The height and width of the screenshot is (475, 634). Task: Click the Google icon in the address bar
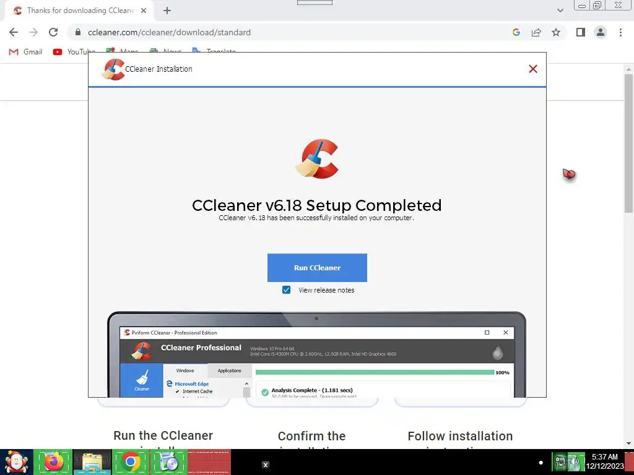pyautogui.click(x=516, y=32)
